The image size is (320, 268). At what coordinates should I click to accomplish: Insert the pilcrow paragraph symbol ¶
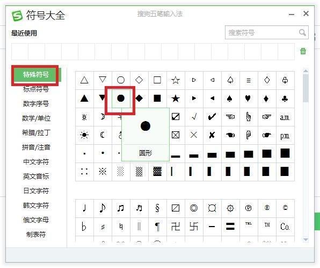157,227
